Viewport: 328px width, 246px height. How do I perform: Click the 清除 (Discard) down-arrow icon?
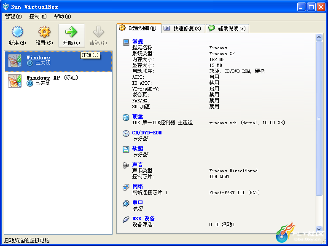pyautogui.click(x=98, y=32)
